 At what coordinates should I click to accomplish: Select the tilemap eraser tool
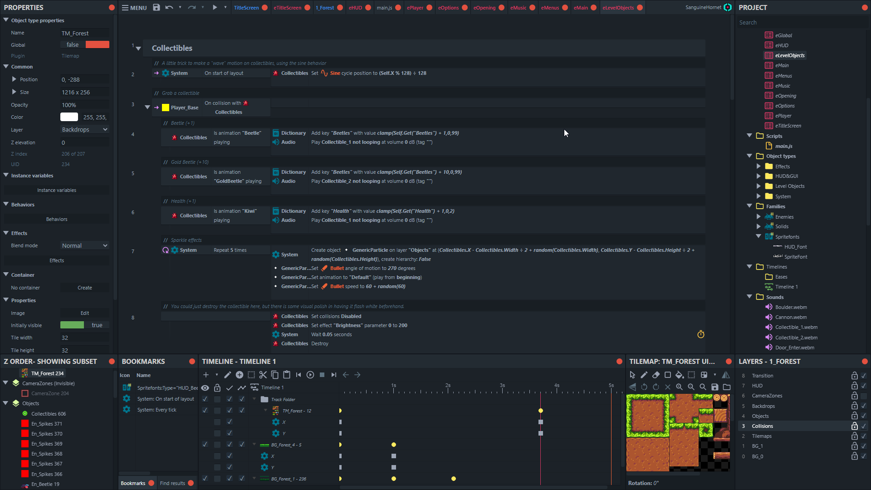[656, 375]
